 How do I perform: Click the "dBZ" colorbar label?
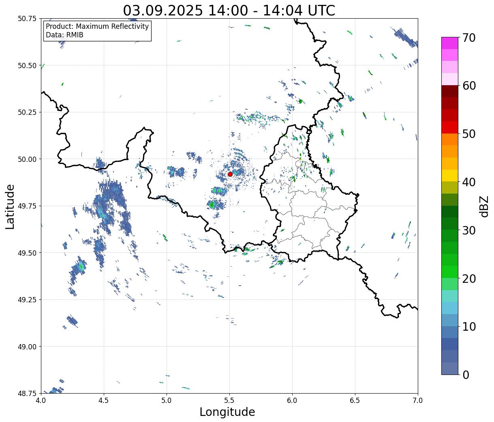(484, 206)
